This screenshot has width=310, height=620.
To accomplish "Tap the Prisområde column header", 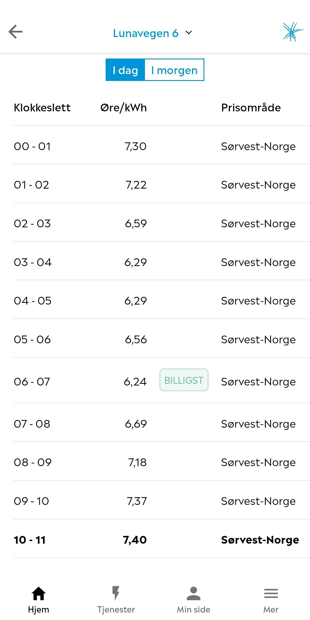I will 251,108.
